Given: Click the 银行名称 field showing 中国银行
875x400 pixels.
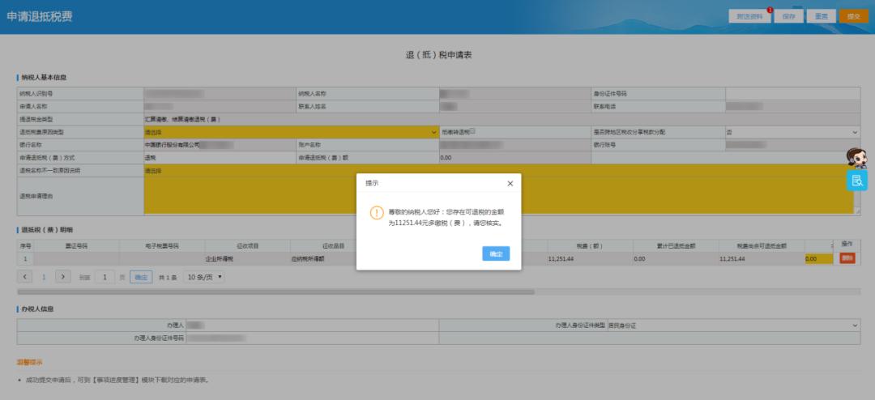Looking at the screenshot, I should pos(220,145).
